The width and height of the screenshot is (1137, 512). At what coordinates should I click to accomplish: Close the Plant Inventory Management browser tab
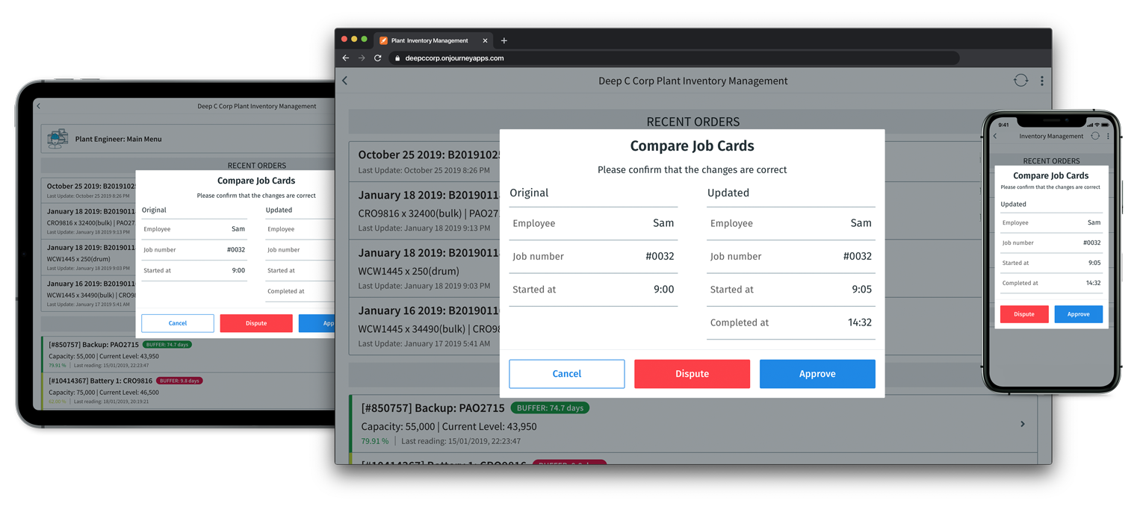pos(485,40)
